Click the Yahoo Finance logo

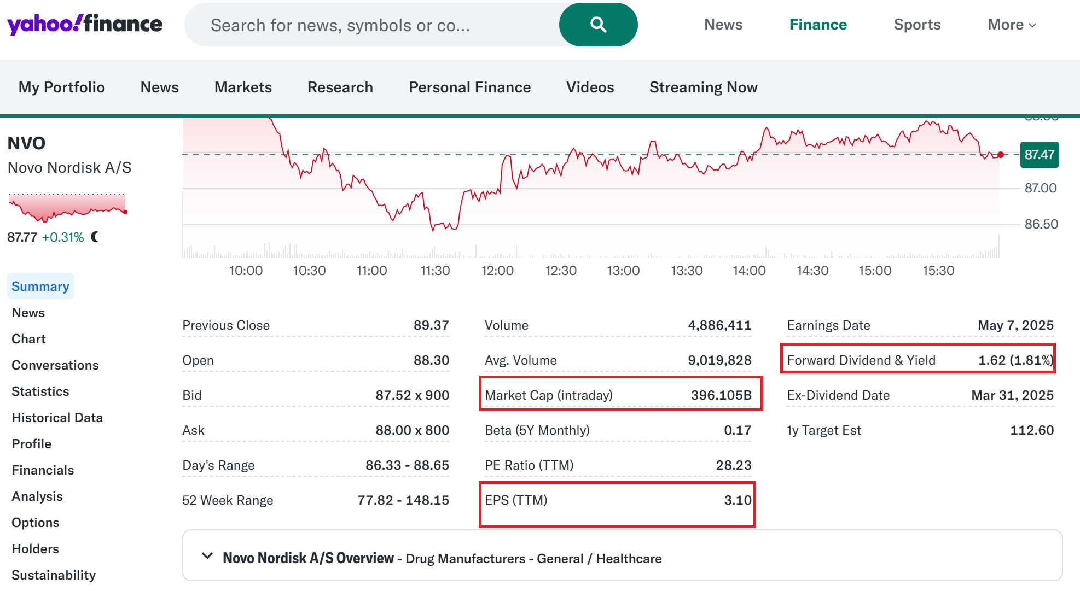85,25
